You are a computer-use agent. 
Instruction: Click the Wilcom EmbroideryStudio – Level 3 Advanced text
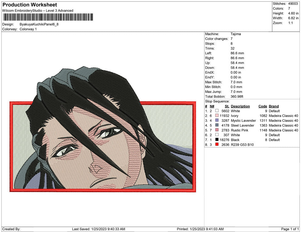38,11
